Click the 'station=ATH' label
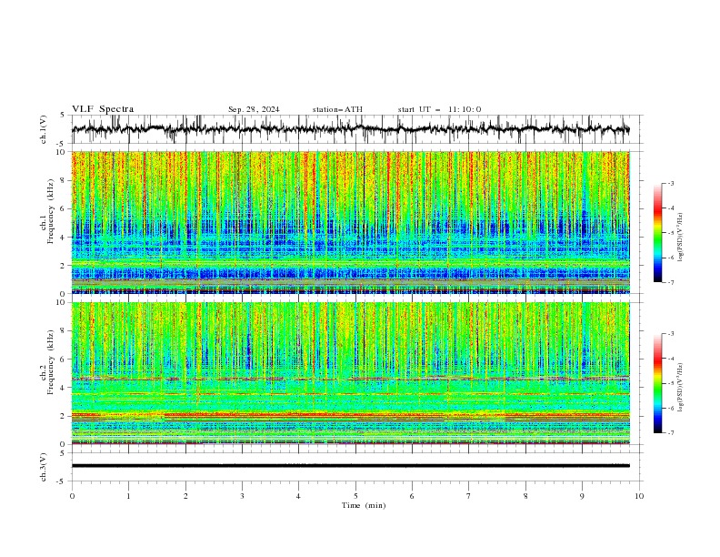The image size is (720, 557). click(337, 109)
